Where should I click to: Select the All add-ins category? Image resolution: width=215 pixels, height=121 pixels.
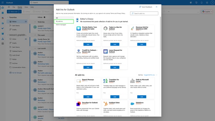tap(64, 18)
